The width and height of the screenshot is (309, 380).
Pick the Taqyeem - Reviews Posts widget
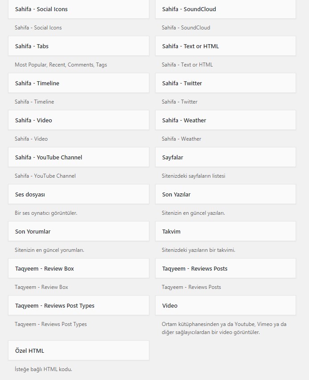226,268
